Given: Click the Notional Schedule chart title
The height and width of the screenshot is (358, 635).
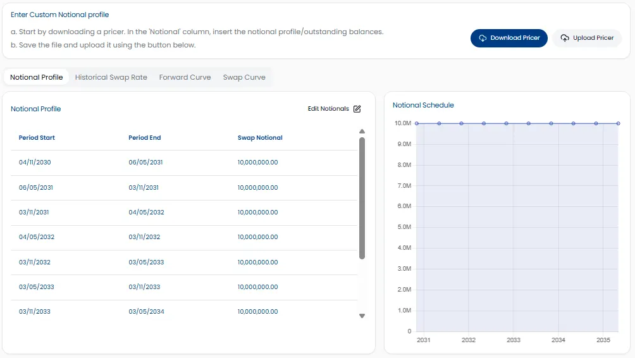Looking at the screenshot, I should 423,105.
